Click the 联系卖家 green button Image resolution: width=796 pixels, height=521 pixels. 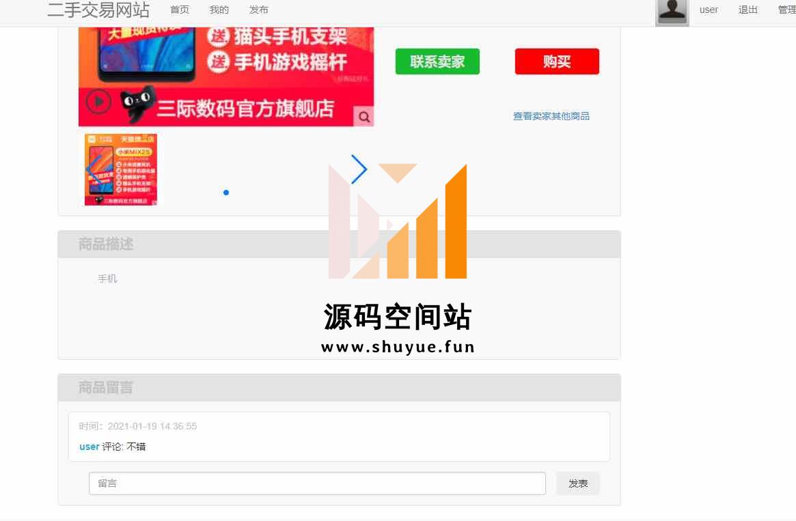437,61
